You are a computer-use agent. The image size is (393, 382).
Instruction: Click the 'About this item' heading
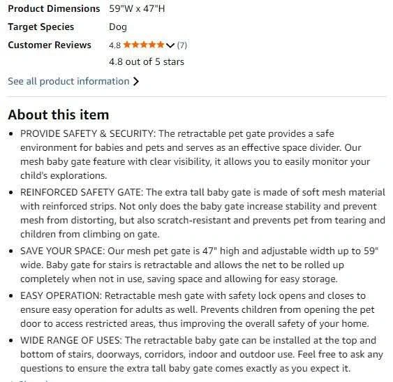(59, 115)
